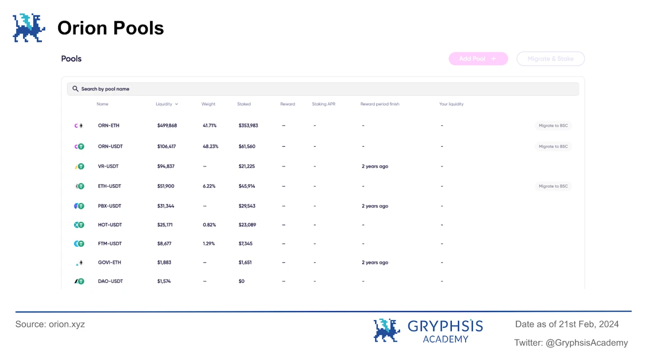Migrate the ORN-USDT pool to BSC
Image resolution: width=649 pixels, height=360 pixels.
[x=553, y=146]
